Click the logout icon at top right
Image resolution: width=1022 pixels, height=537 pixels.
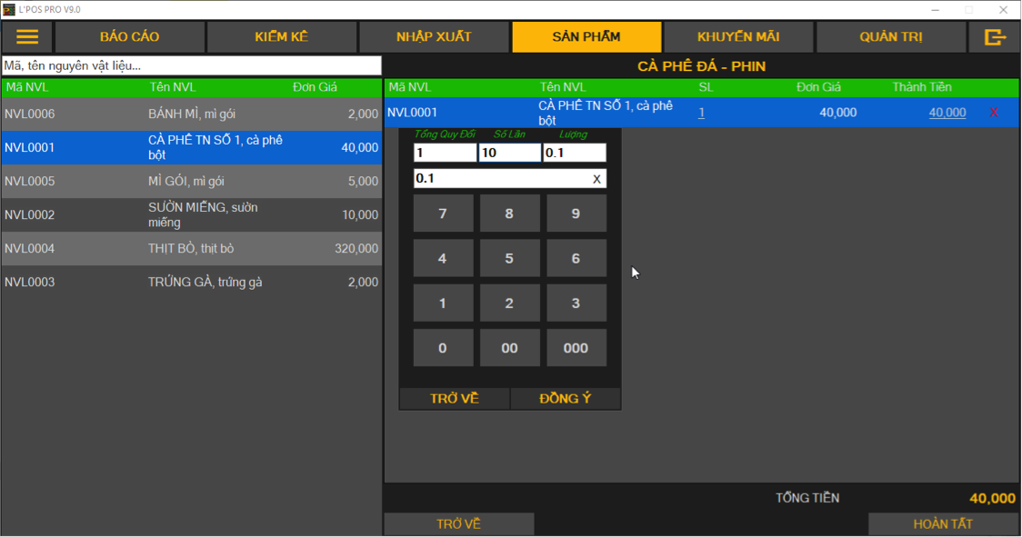click(995, 37)
